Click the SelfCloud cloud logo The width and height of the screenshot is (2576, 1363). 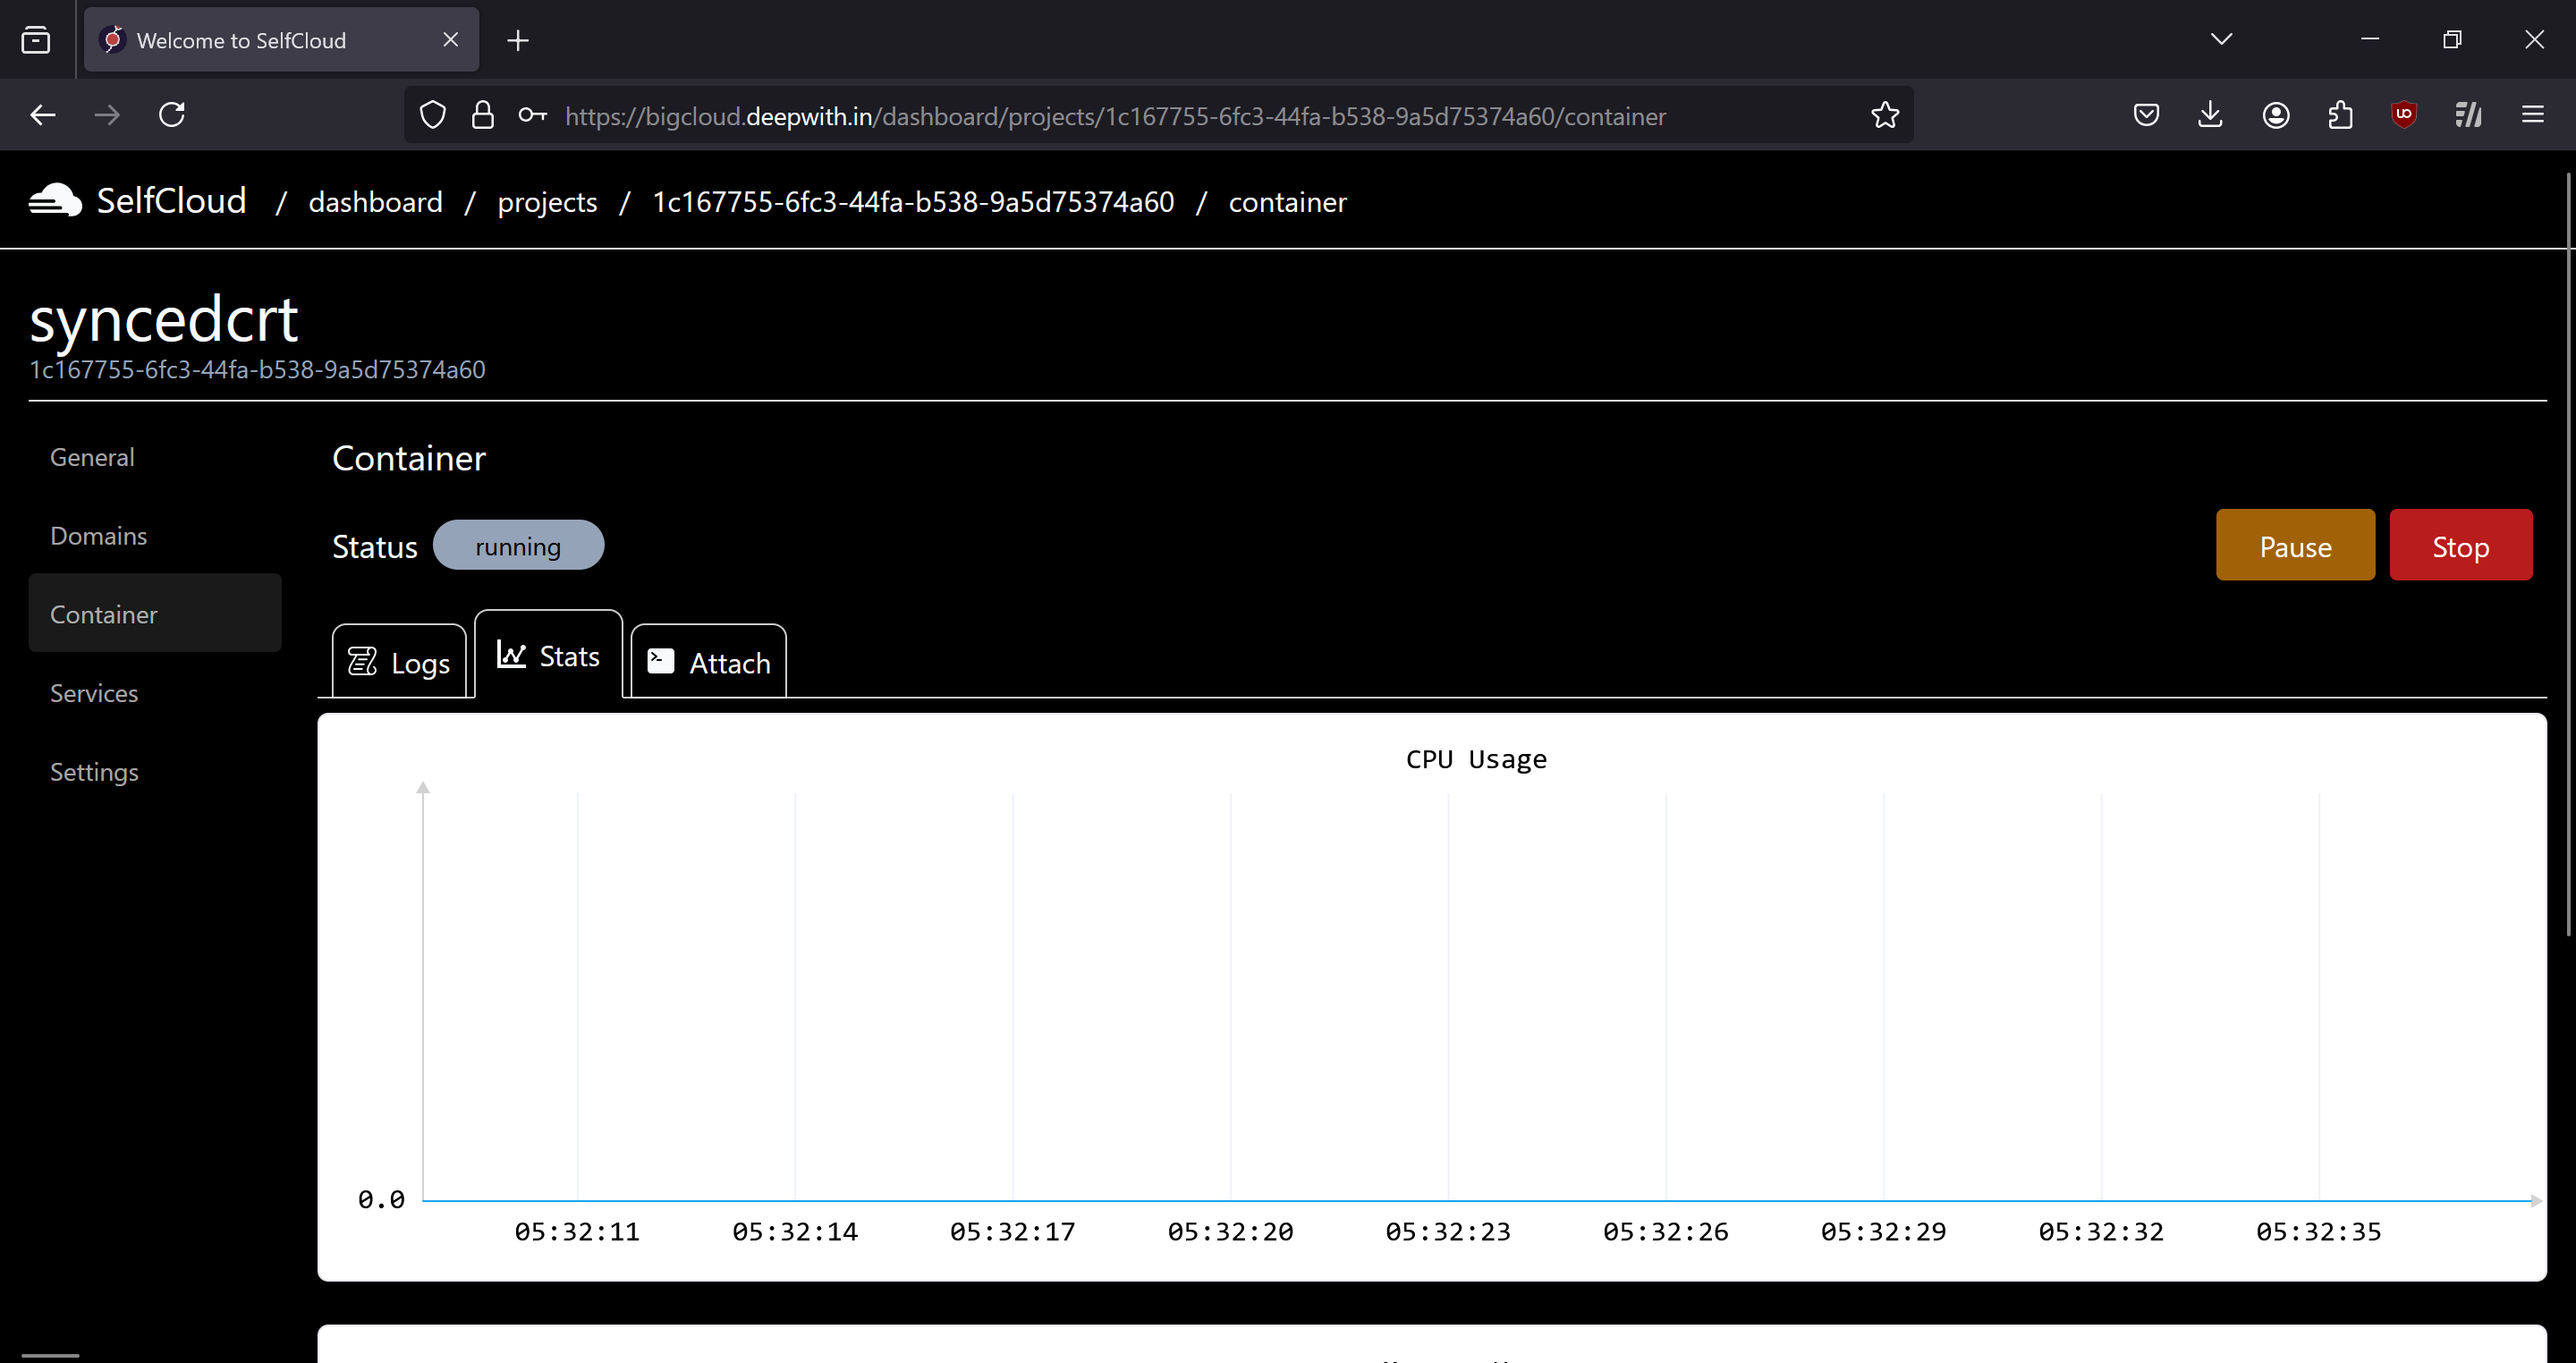(54, 199)
